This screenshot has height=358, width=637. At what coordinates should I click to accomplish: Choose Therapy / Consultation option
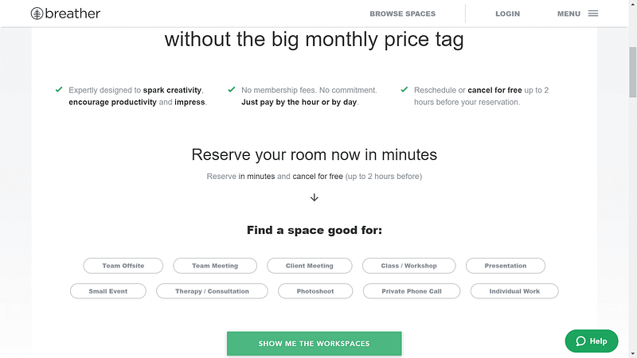[212, 291]
